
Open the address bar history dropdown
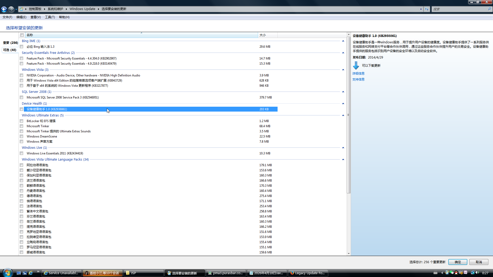point(421,9)
